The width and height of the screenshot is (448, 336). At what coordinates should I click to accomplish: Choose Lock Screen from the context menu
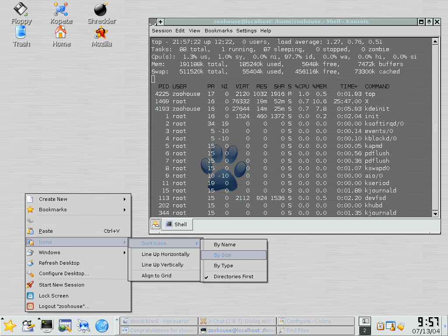(78, 296)
